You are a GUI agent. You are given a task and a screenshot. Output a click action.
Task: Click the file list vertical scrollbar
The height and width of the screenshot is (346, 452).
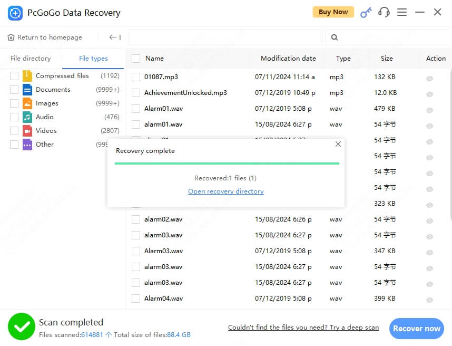(x=450, y=145)
